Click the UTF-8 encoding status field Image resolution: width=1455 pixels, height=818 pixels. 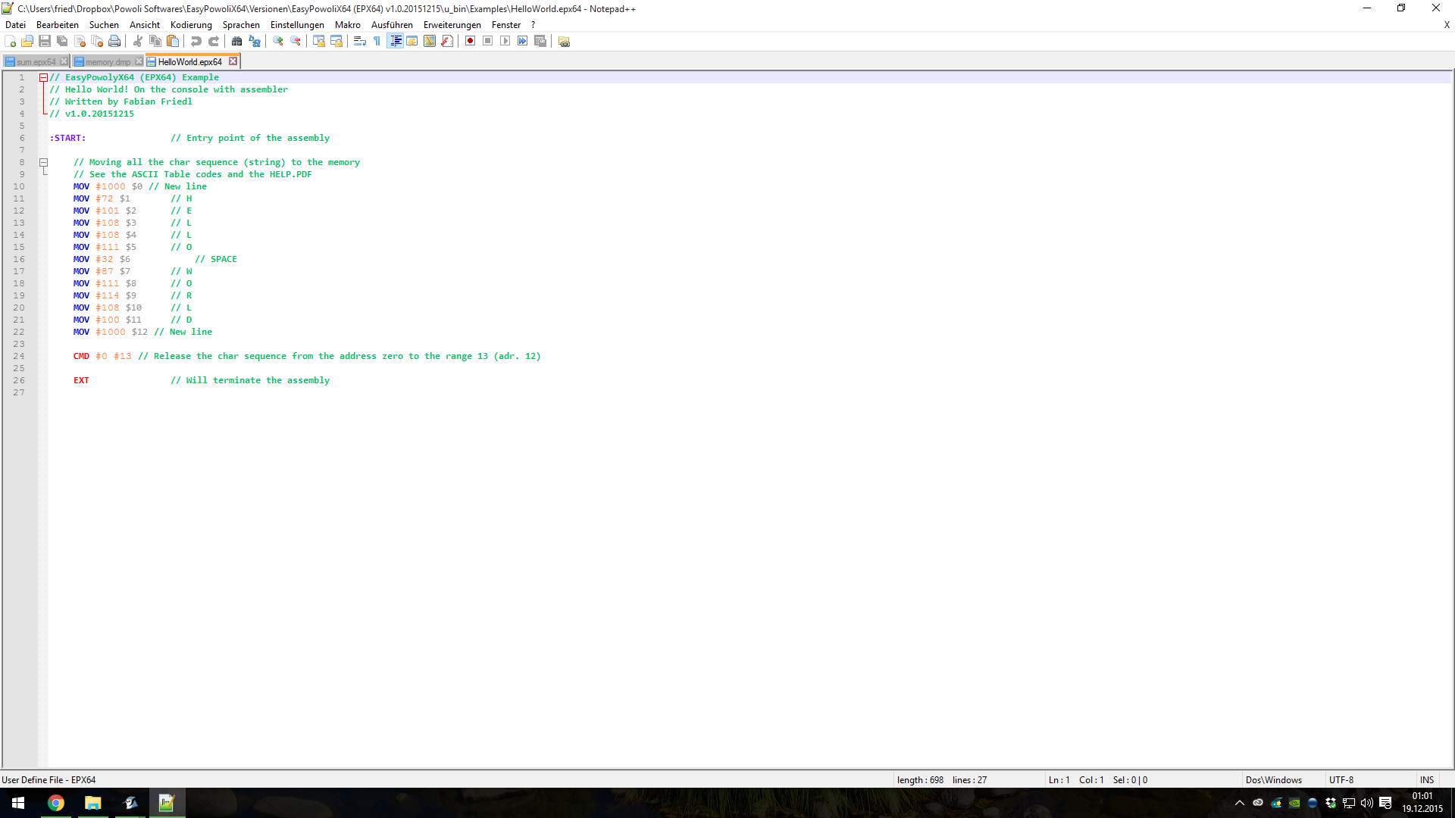[1341, 779]
